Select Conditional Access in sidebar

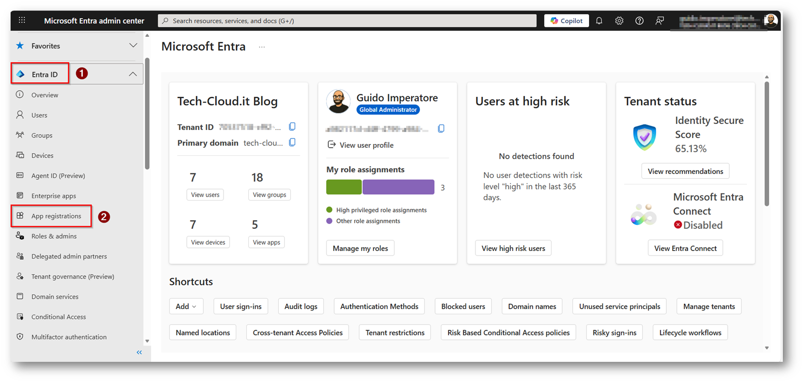[x=59, y=316]
